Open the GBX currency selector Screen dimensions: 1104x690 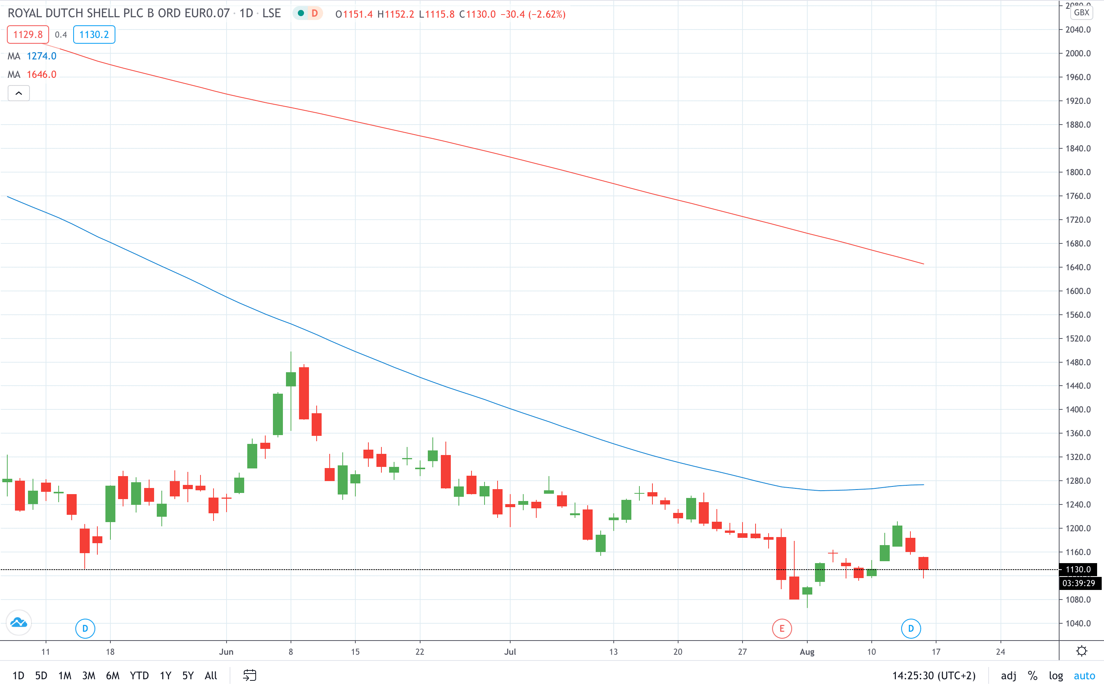pyautogui.click(x=1082, y=12)
